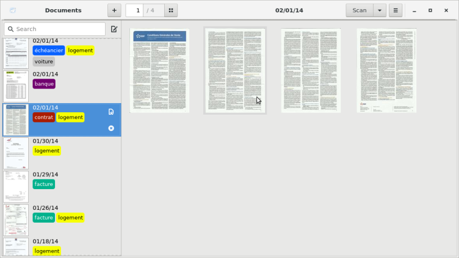Click the plus button to add new document
This screenshot has width=459, height=258.
click(x=114, y=10)
